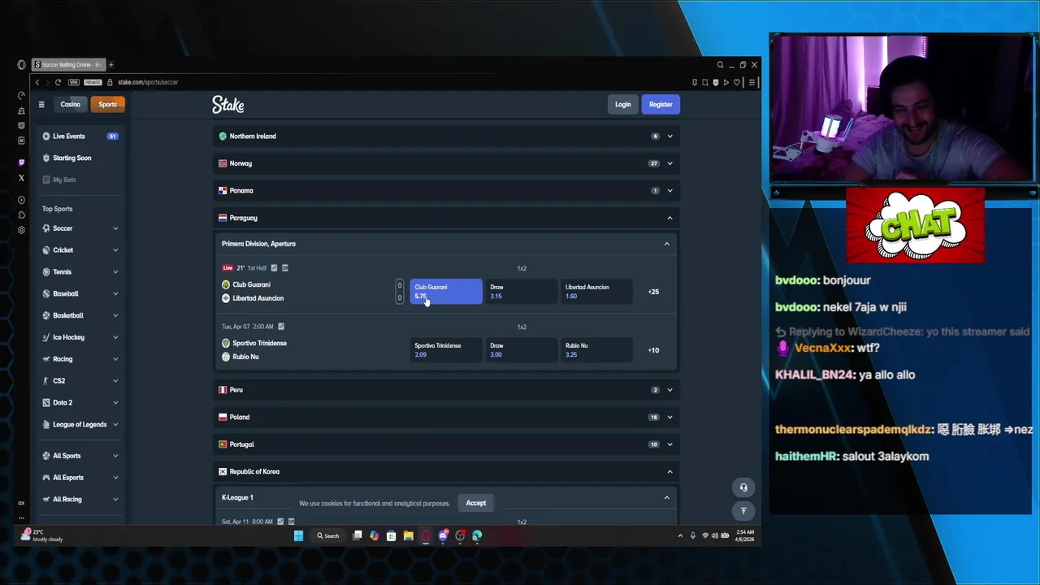Image resolution: width=1040 pixels, height=585 pixels.
Task: Click the ad blocker shield icon
Action: 715,82
